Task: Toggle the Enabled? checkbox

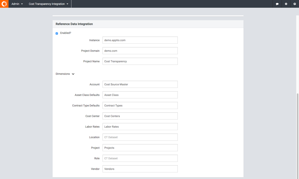Action: click(57, 33)
